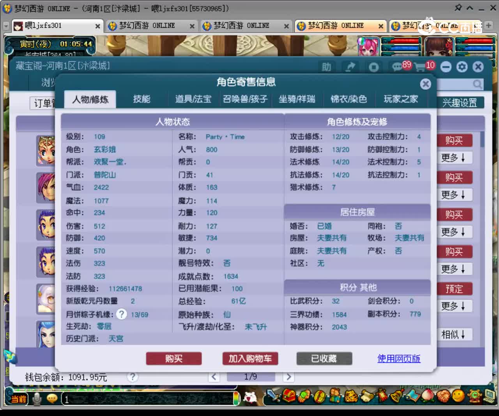This screenshot has height=416, width=499.
Task: Toggle the 已收藏 favorite button
Action: 324,359
